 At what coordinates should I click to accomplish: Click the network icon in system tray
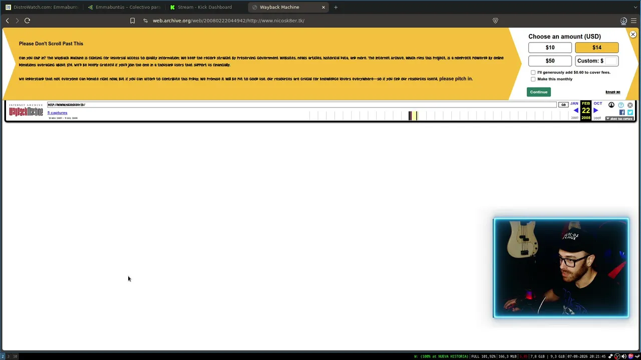pos(610,356)
